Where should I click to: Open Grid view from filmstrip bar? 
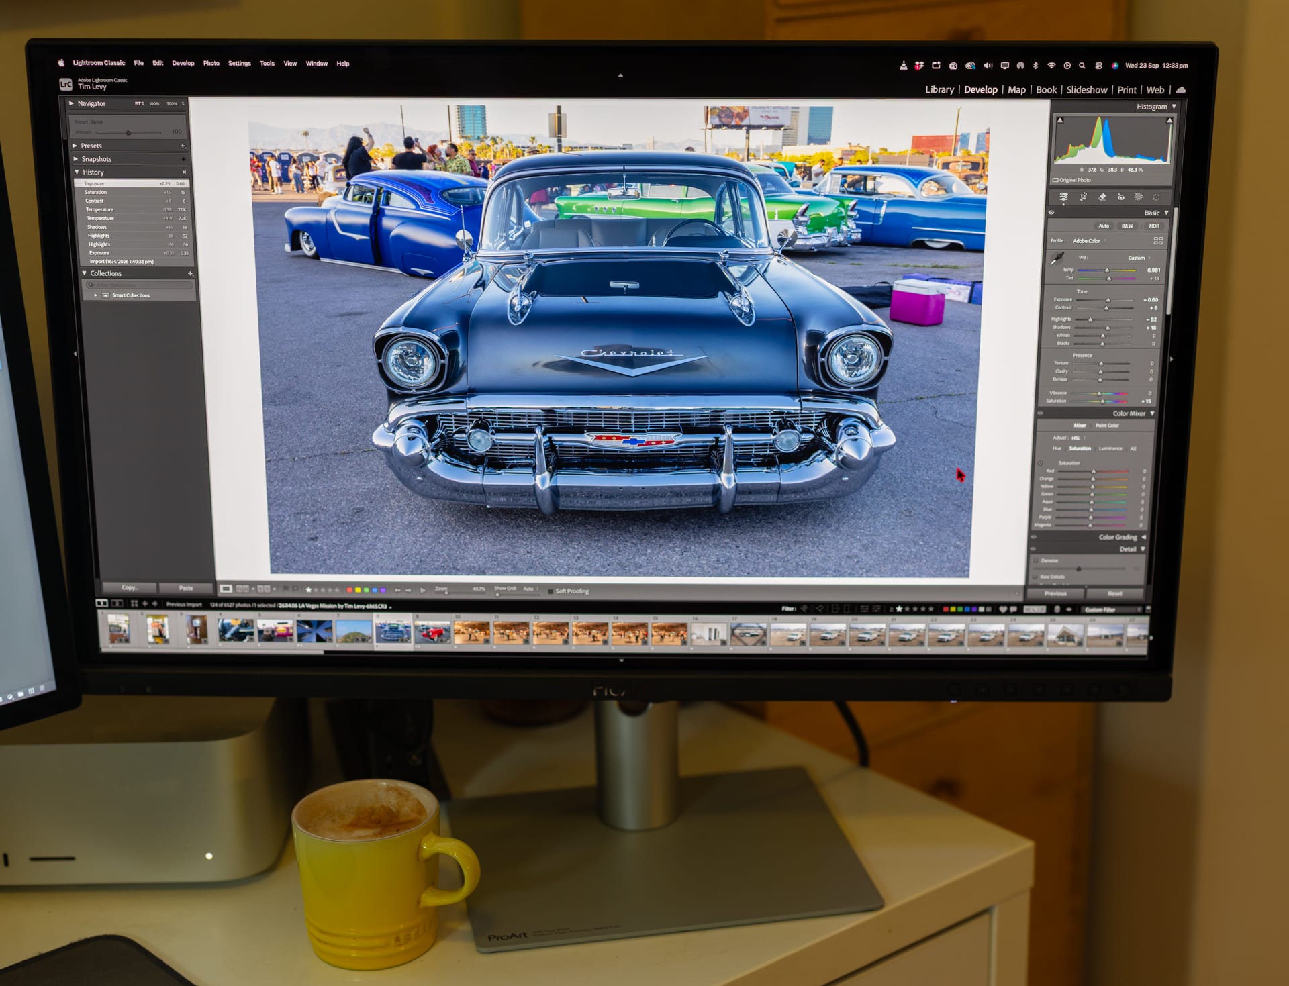click(134, 603)
